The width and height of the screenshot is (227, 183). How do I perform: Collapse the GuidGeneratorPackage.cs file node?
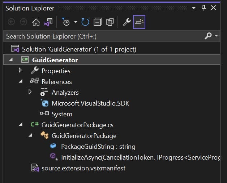point(21,124)
